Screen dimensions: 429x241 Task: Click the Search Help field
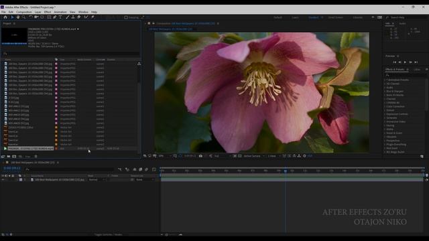(x=407, y=17)
